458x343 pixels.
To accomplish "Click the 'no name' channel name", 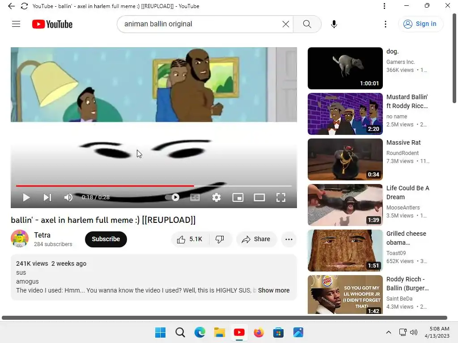I will point(397,117).
